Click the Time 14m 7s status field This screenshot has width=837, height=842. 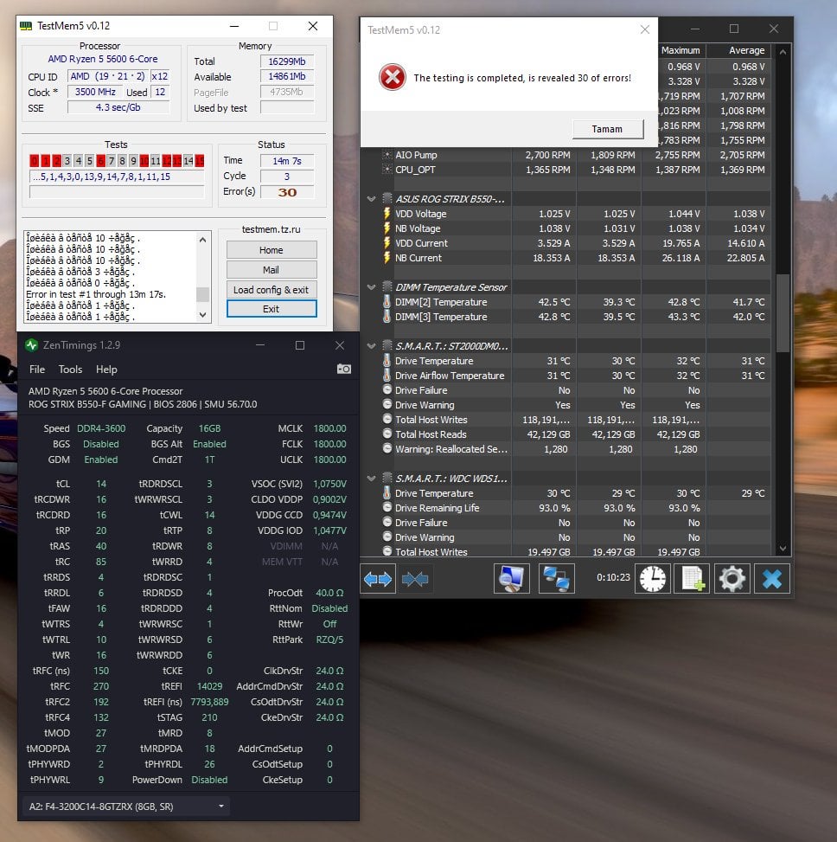287,161
